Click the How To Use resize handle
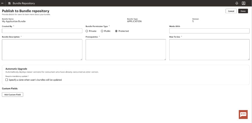The width and height of the screenshot is (252, 123). [248, 59]
